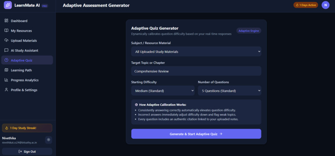Viewport: 335px width, 156px height.
Task: Click the flame icon in Days Active badge
Action: pyautogui.click(x=297, y=5)
